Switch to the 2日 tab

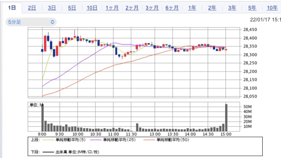(x=32, y=8)
